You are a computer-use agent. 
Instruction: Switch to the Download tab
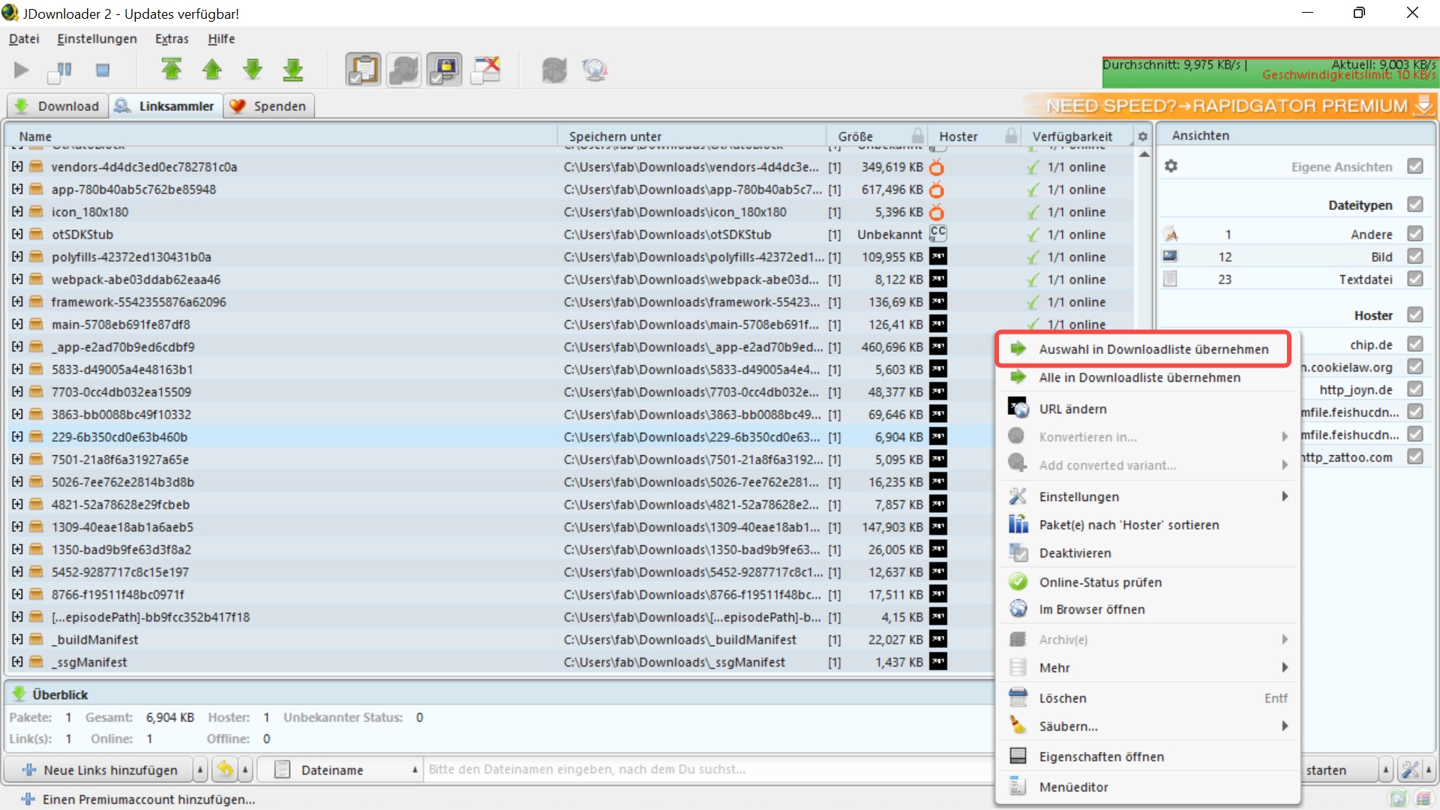(x=57, y=106)
